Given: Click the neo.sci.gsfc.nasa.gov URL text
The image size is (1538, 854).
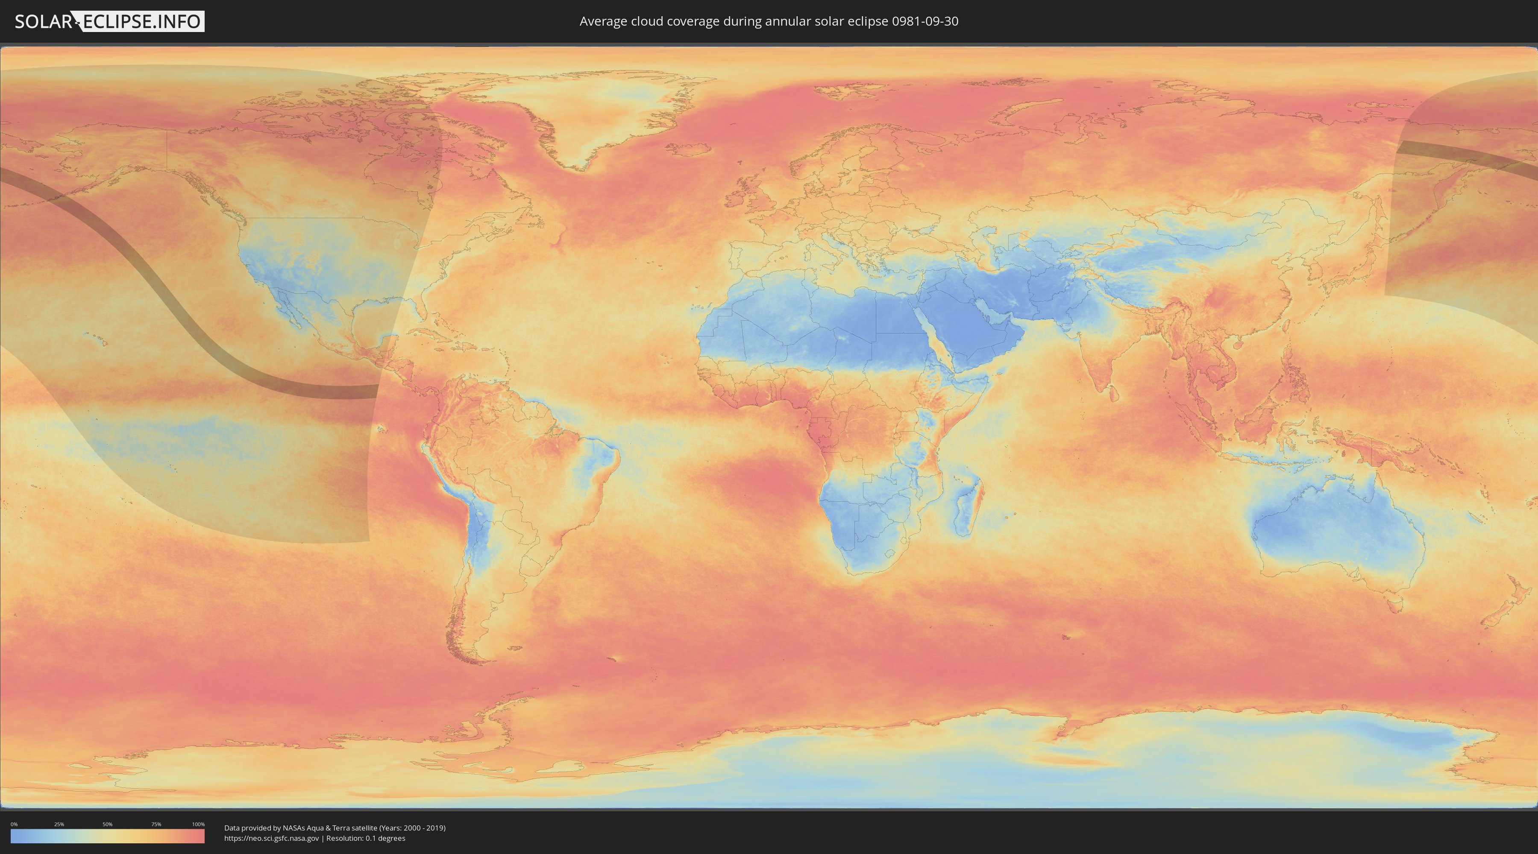Looking at the screenshot, I should click(272, 839).
